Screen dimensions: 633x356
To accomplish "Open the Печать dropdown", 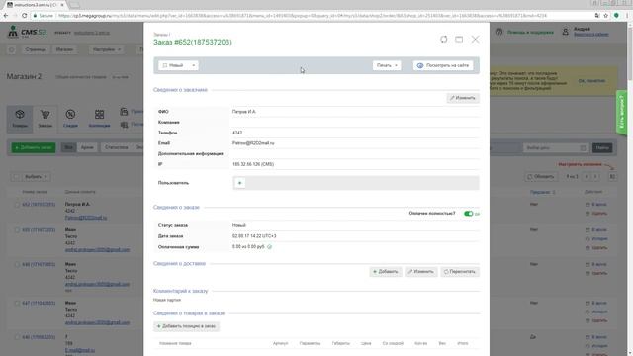I will pos(387,65).
